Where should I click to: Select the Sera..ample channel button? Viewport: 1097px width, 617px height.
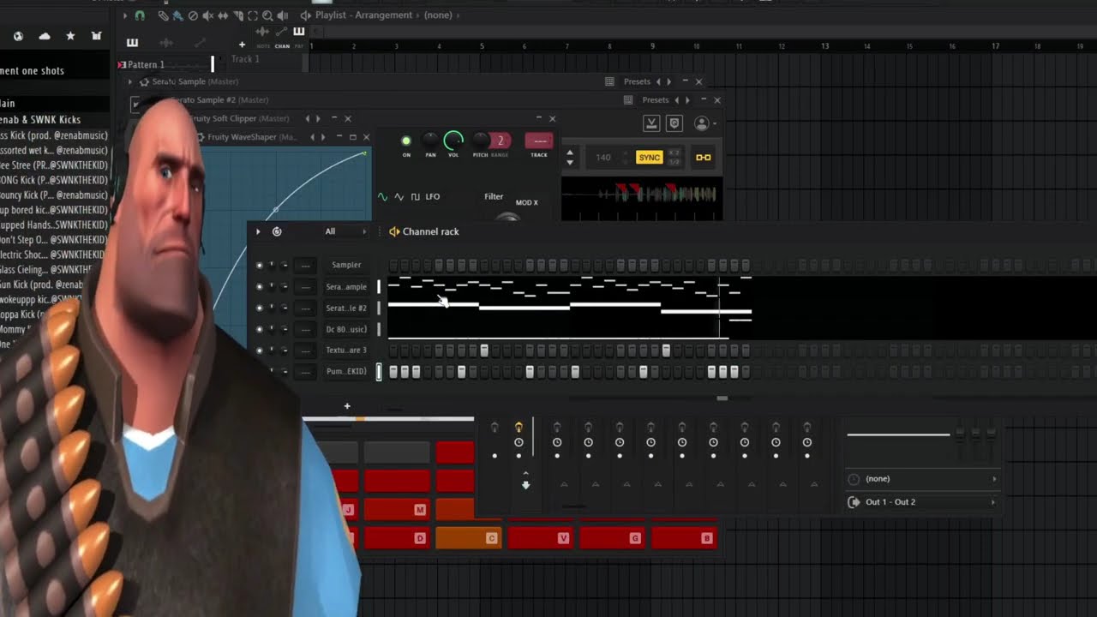[346, 287]
